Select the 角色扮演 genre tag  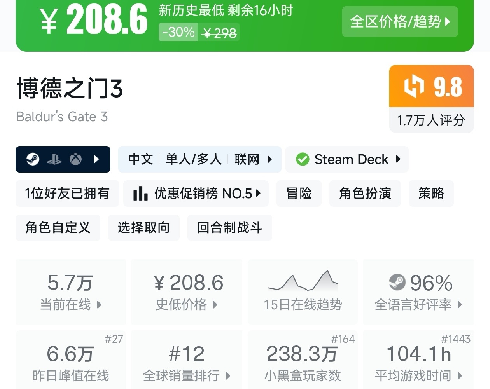365,194
